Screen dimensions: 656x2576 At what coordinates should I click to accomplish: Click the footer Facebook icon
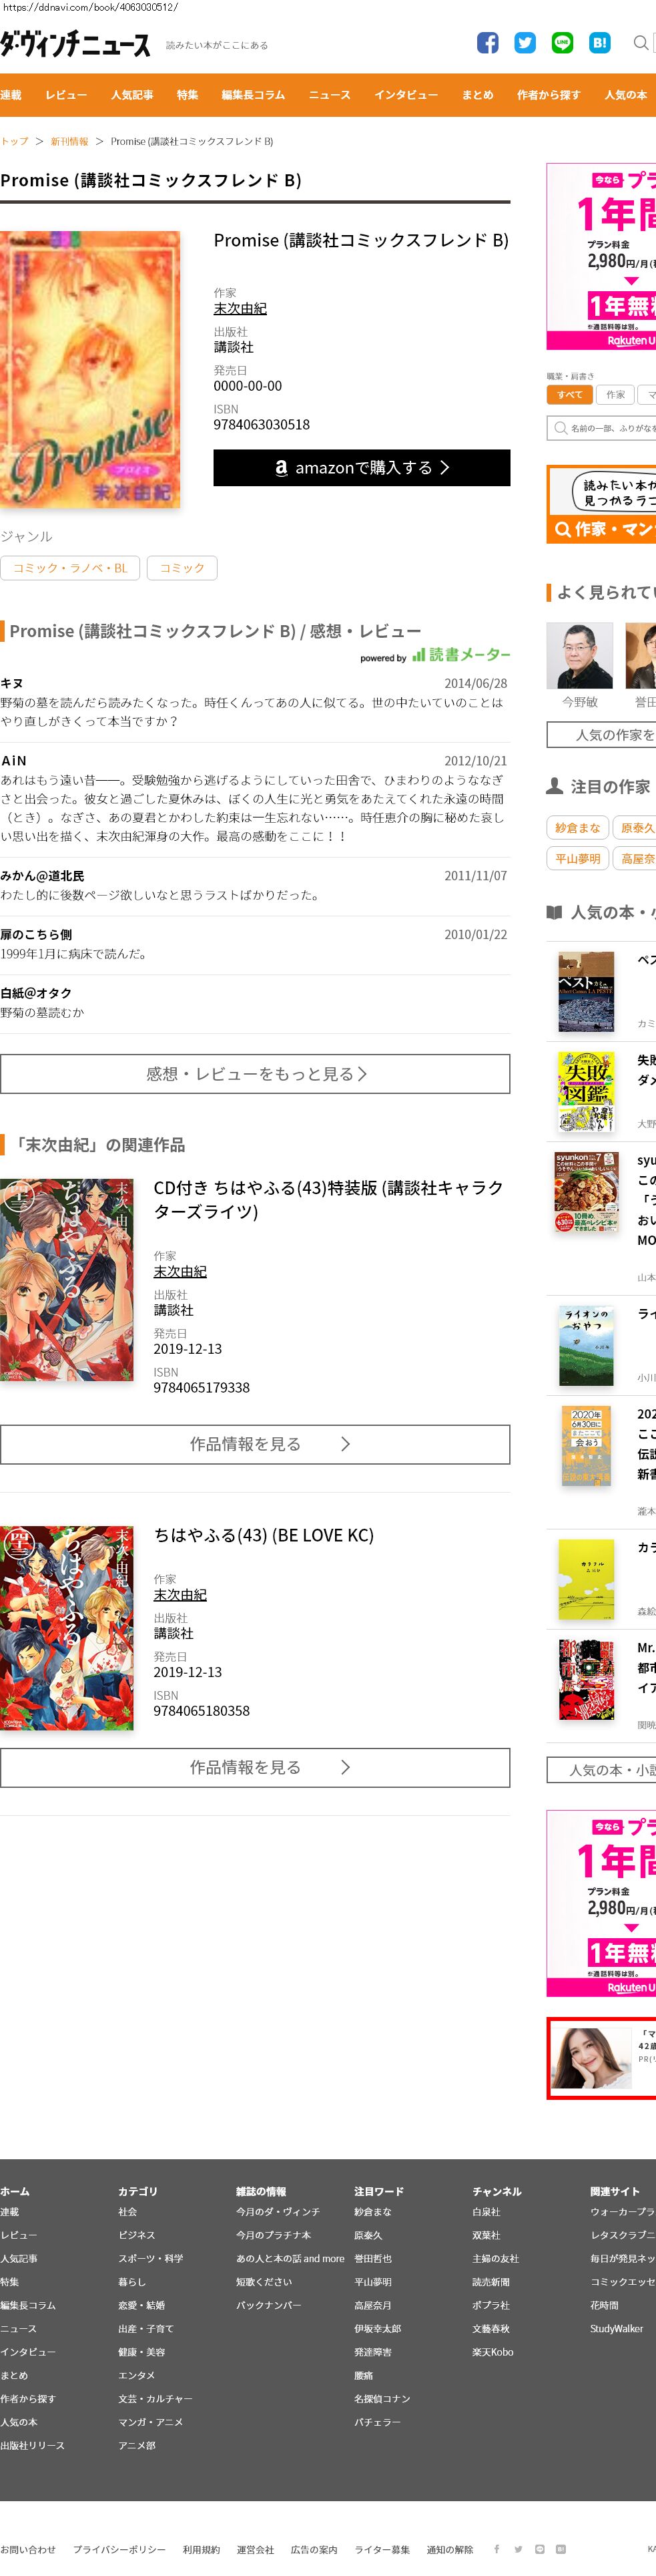tap(497, 2548)
